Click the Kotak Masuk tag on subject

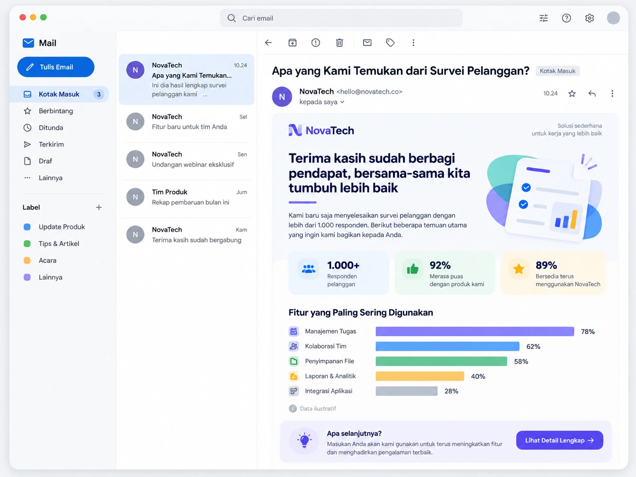557,71
